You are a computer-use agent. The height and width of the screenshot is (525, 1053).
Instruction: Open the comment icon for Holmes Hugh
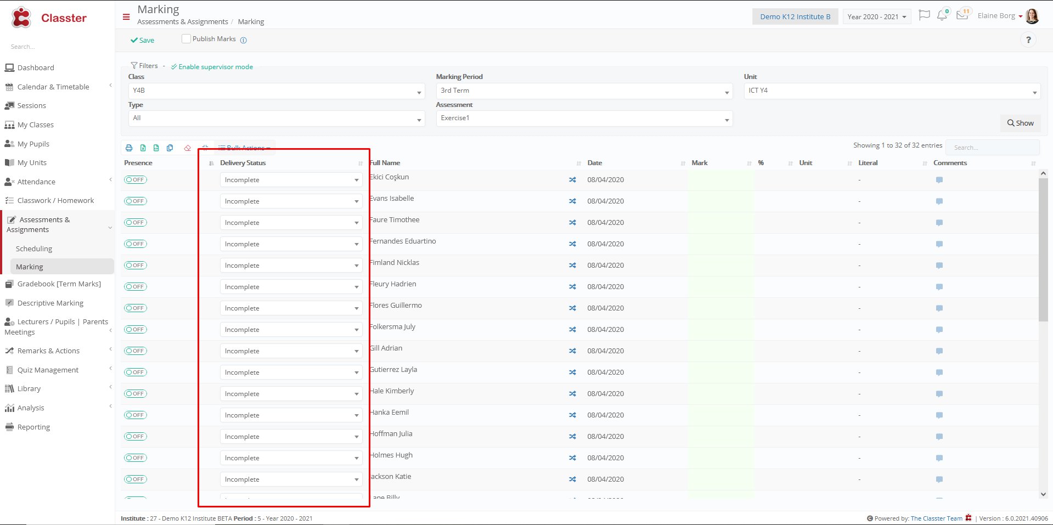[939, 458]
